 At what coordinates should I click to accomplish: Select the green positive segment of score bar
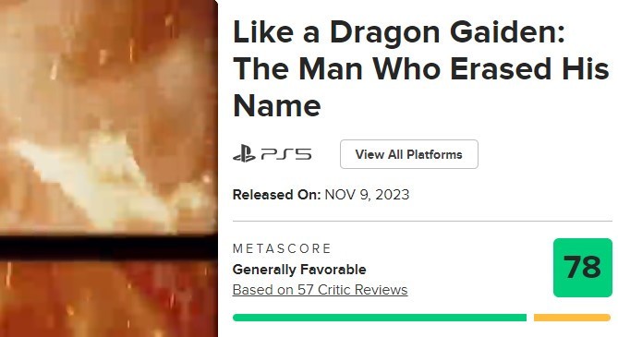click(380, 318)
